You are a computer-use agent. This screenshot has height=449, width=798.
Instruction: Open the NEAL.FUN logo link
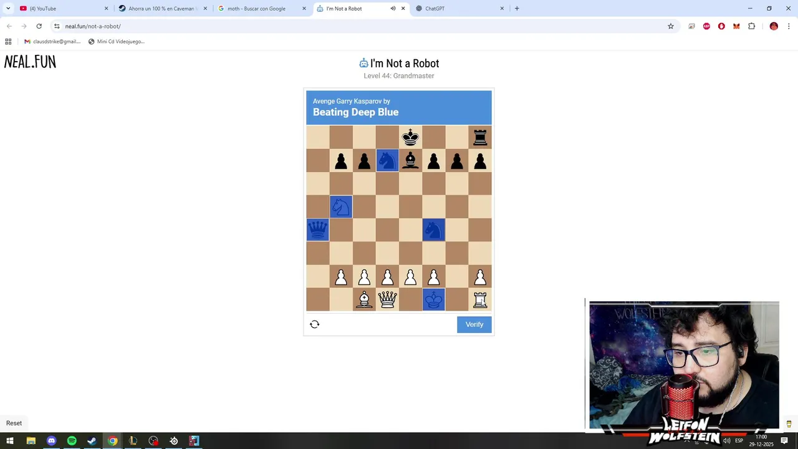(30, 62)
